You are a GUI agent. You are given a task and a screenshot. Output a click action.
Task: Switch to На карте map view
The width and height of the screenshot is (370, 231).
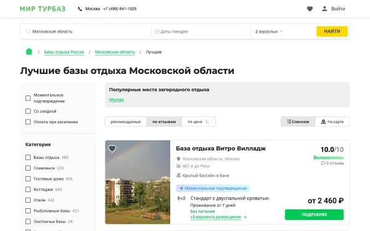click(332, 121)
